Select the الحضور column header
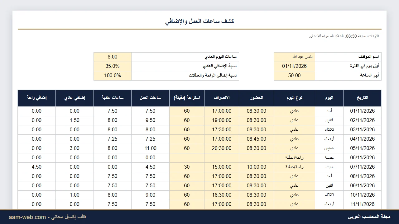The image size is (399, 224). [x=257, y=98]
